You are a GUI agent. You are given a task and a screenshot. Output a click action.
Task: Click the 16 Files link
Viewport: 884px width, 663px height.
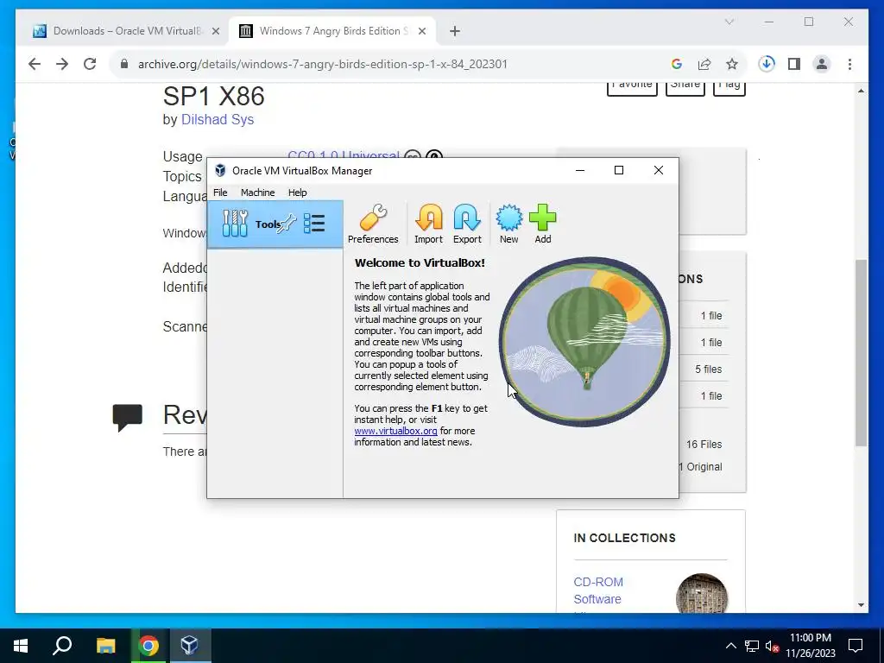pos(704,445)
